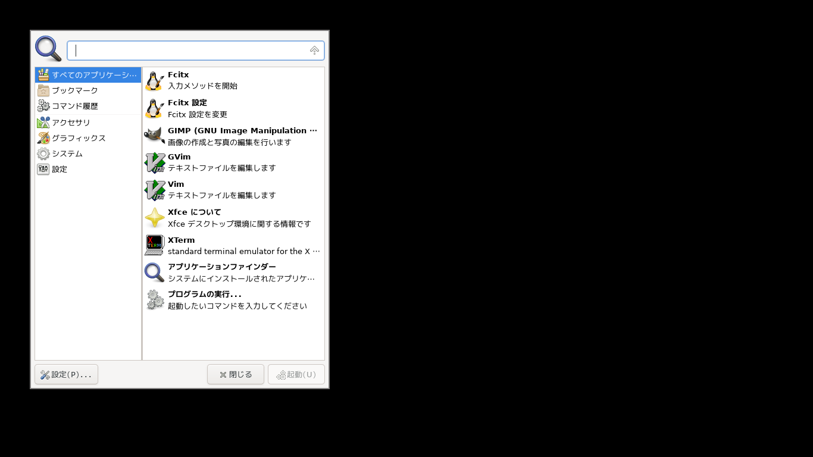Screen dimensions: 813x457
Task: Click the GIMP Wilber mascot icon
Action: coord(154,136)
